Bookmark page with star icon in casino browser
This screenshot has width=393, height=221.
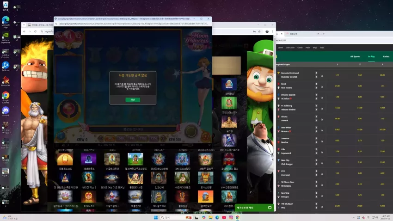[259, 31]
